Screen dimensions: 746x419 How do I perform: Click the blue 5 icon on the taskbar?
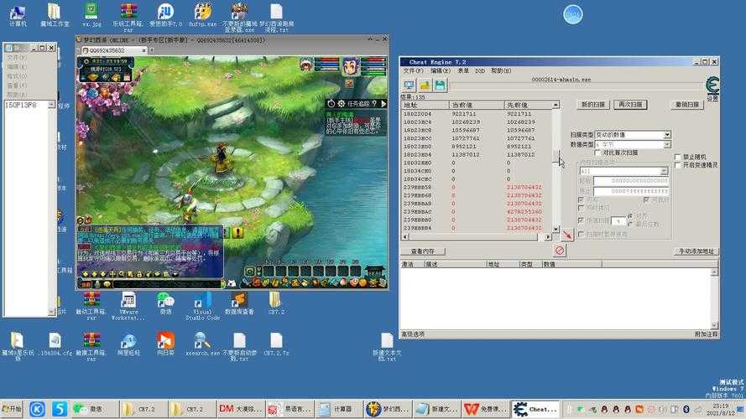pos(60,409)
